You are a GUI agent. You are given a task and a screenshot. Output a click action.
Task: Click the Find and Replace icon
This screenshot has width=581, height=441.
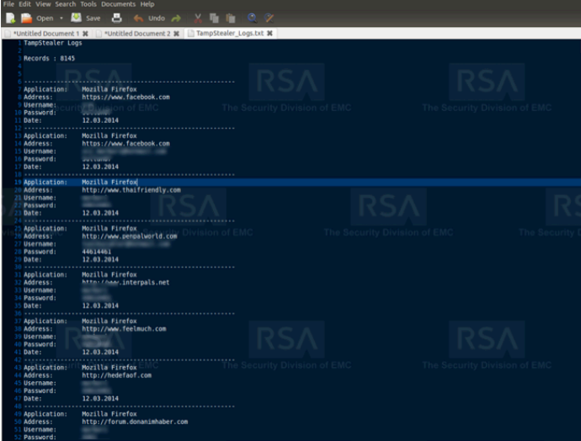click(x=268, y=18)
